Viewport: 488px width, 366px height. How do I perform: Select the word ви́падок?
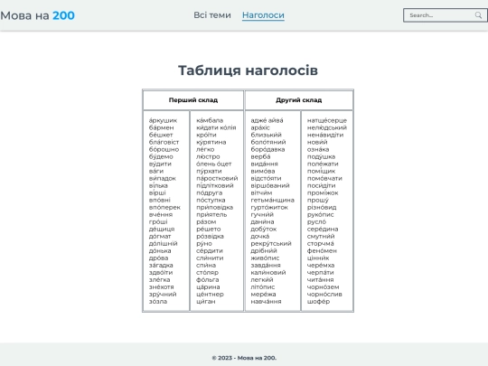tap(162, 178)
